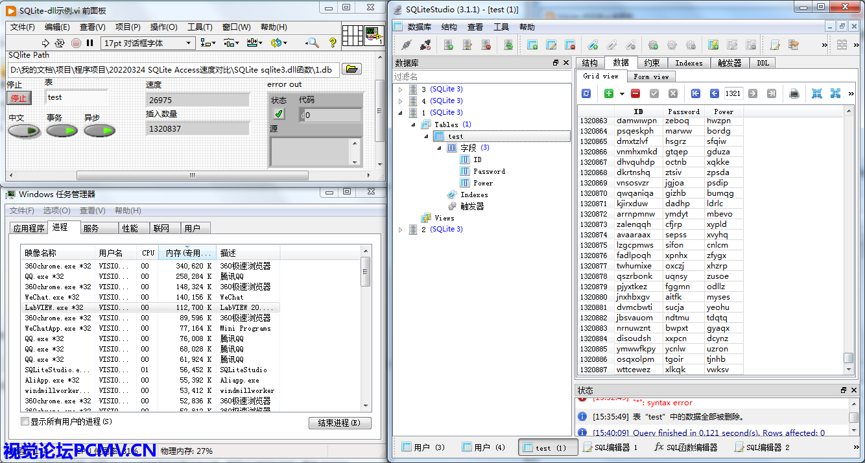Screen dimensions: 865x463
Task: Pause execution in LabVIEW toolbar
Action: point(90,43)
